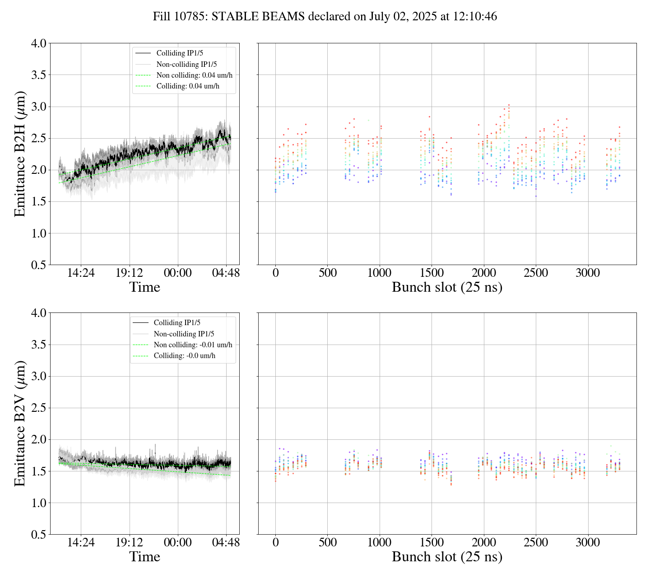Click '4.0' tick on Emittance B2V axis
This screenshot has height=578, width=650.
pyautogui.click(x=38, y=313)
